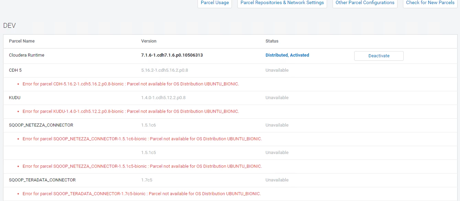Click the Parcel Name column header
460x201 pixels.
22,41
